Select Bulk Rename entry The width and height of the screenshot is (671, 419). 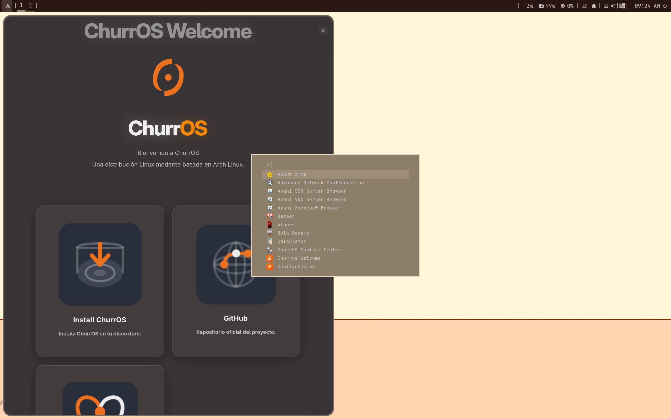coord(335,233)
